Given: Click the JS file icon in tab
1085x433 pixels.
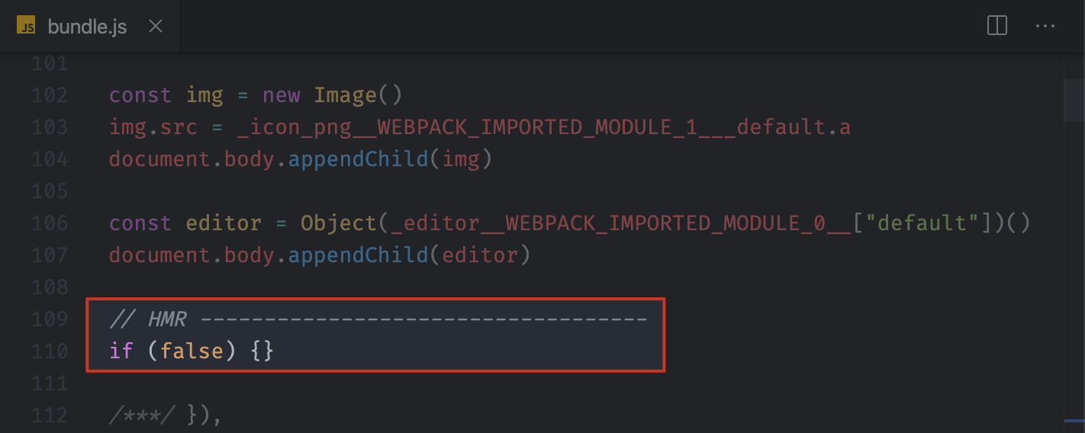Looking at the screenshot, I should (26, 27).
